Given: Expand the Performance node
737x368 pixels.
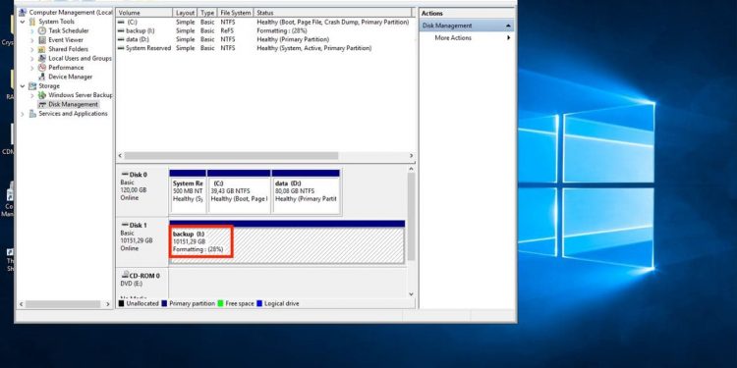Looking at the screenshot, I should click(x=32, y=67).
